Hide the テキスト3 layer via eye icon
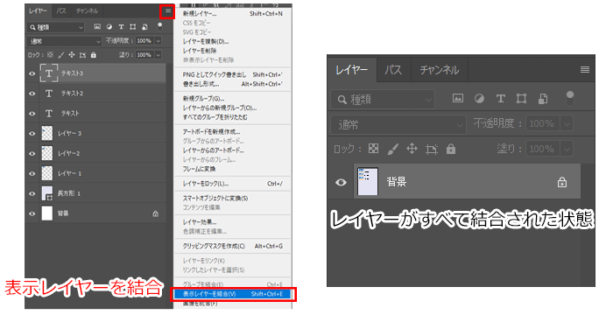613x315 pixels. (x=32, y=73)
